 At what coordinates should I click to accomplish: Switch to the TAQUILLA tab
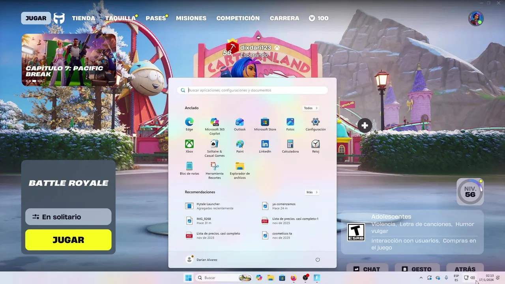pyautogui.click(x=120, y=18)
